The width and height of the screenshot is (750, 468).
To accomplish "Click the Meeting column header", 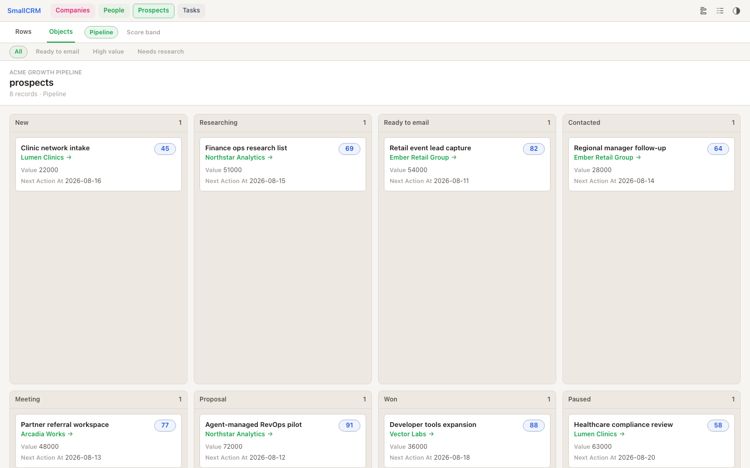I will point(98,399).
